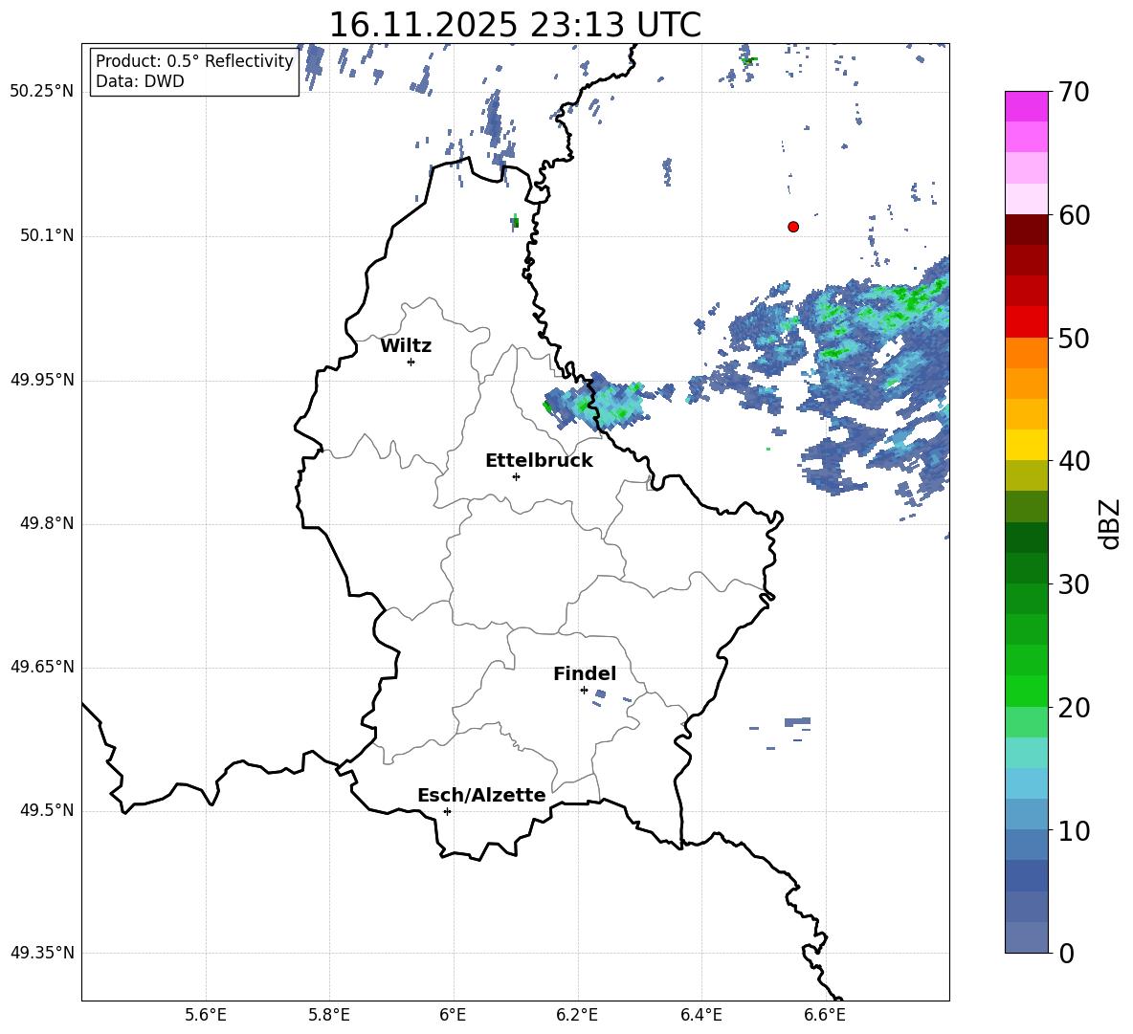
Task: Click the Ettelbruck station cross marker
Action: tap(516, 476)
